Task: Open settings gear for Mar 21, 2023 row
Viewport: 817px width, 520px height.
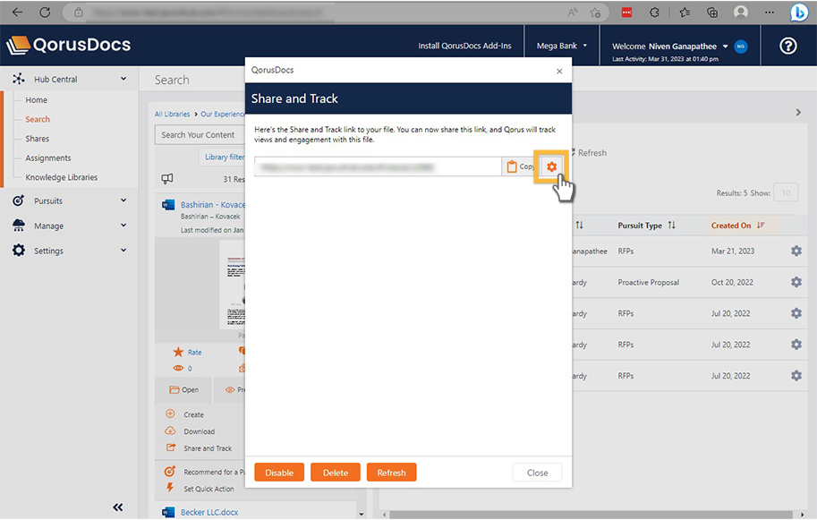Action: pyautogui.click(x=796, y=251)
